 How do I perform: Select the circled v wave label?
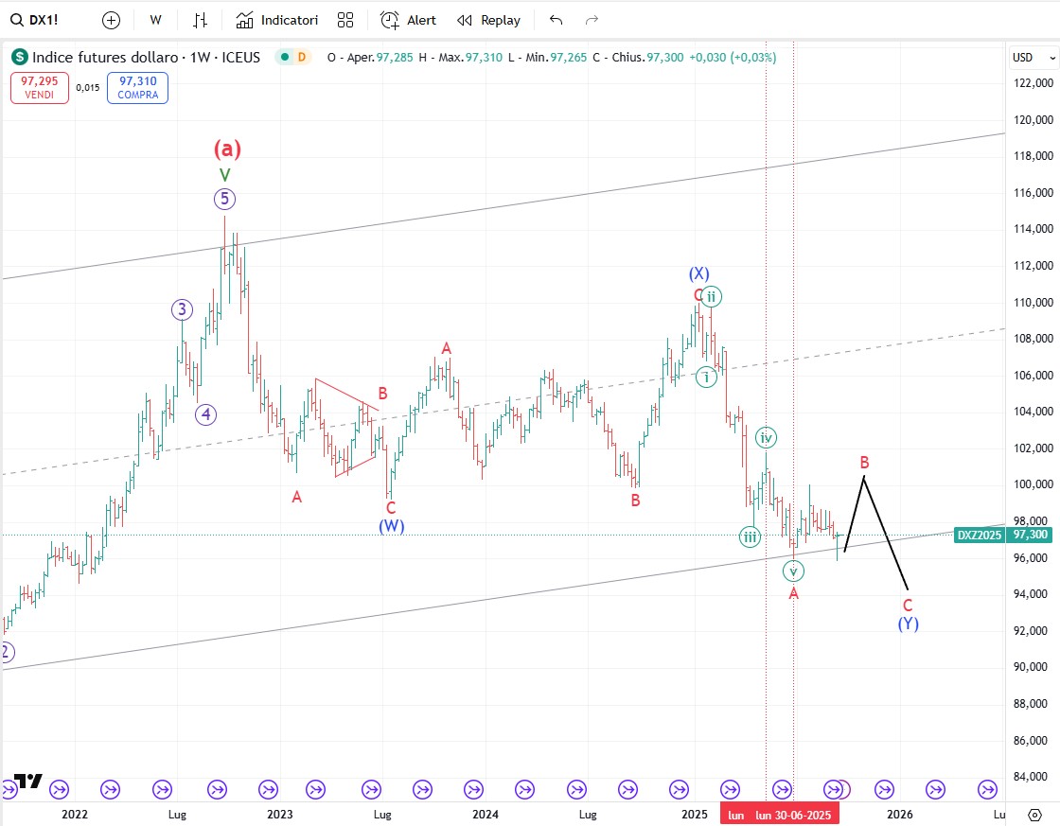tap(794, 571)
